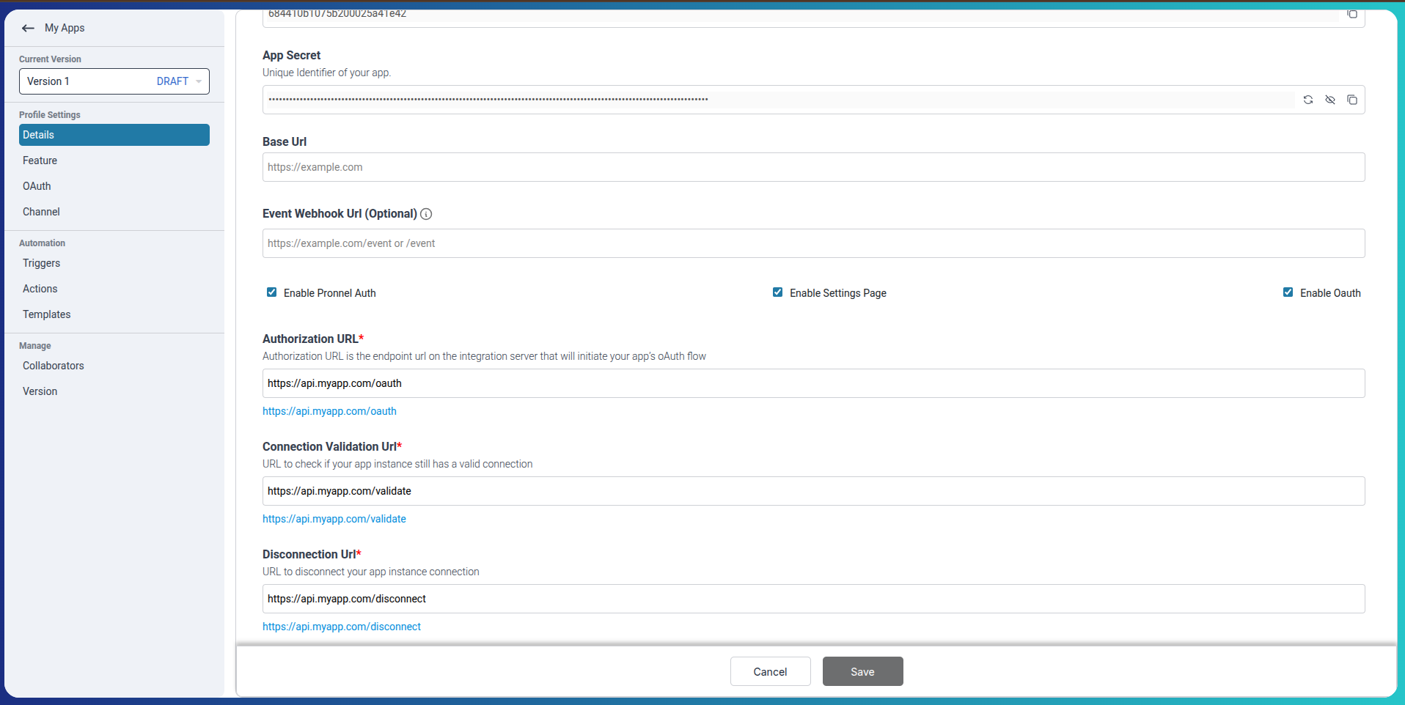Edit the Authorization URL field
Viewport: 1405px width, 705px height.
tap(813, 383)
